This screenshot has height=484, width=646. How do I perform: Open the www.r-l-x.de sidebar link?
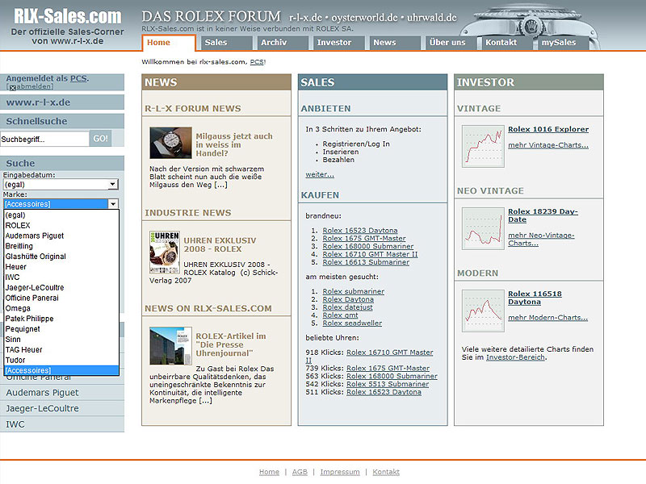point(38,102)
